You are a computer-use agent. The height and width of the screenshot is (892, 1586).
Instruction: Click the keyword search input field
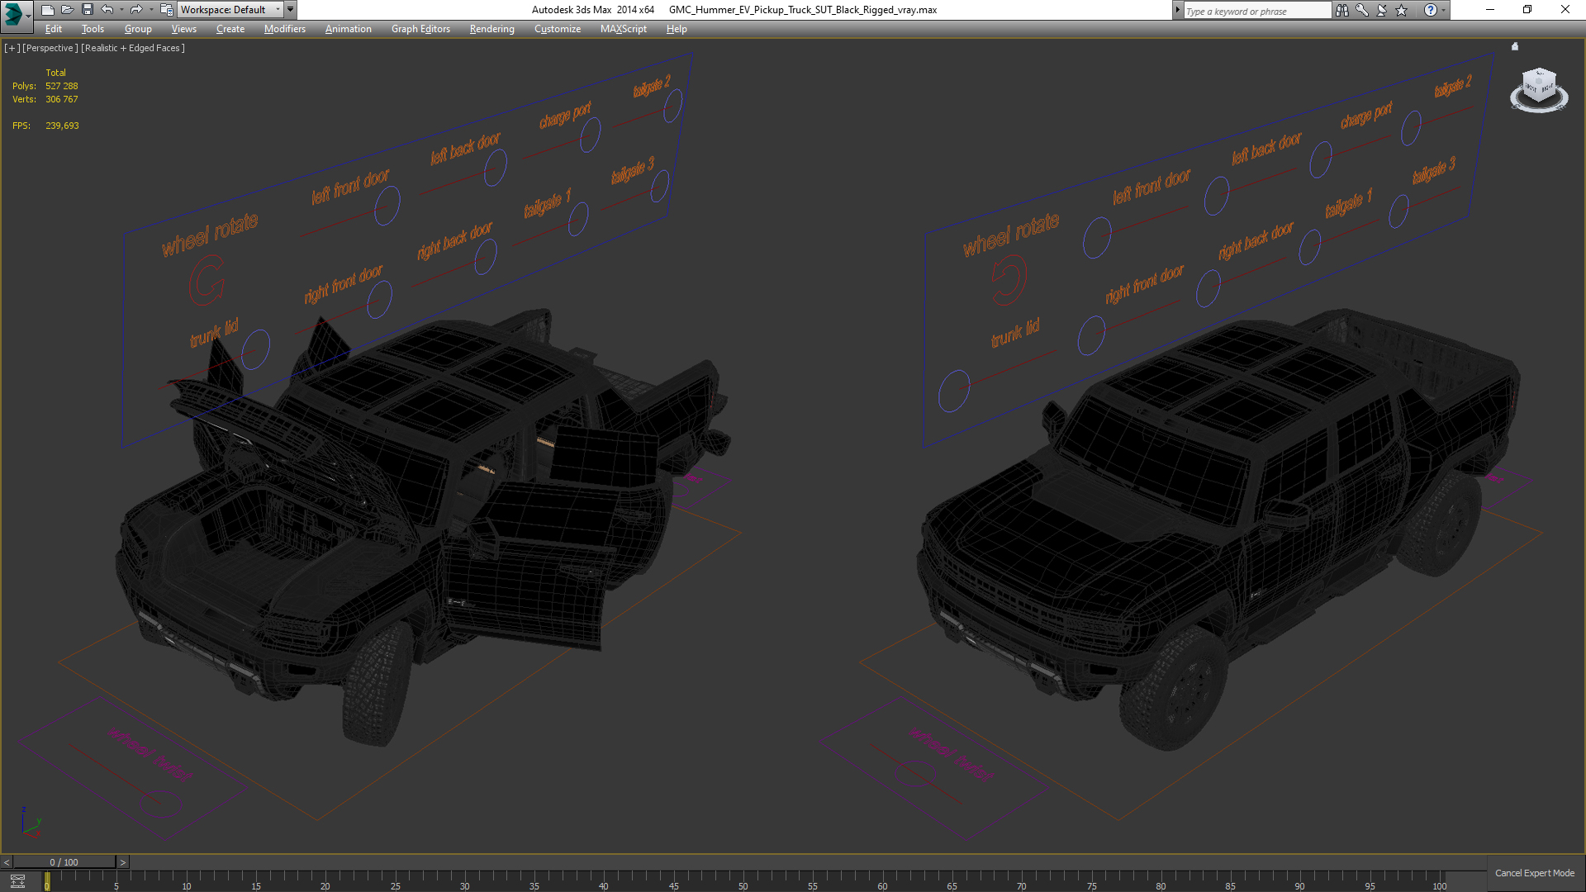pyautogui.click(x=1256, y=11)
